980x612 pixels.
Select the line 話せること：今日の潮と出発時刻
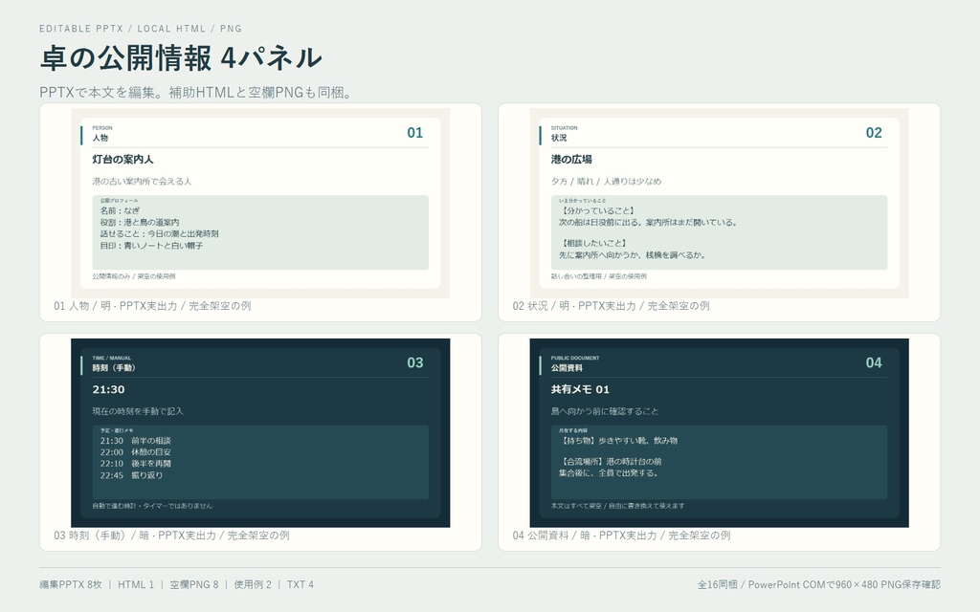pos(160,233)
